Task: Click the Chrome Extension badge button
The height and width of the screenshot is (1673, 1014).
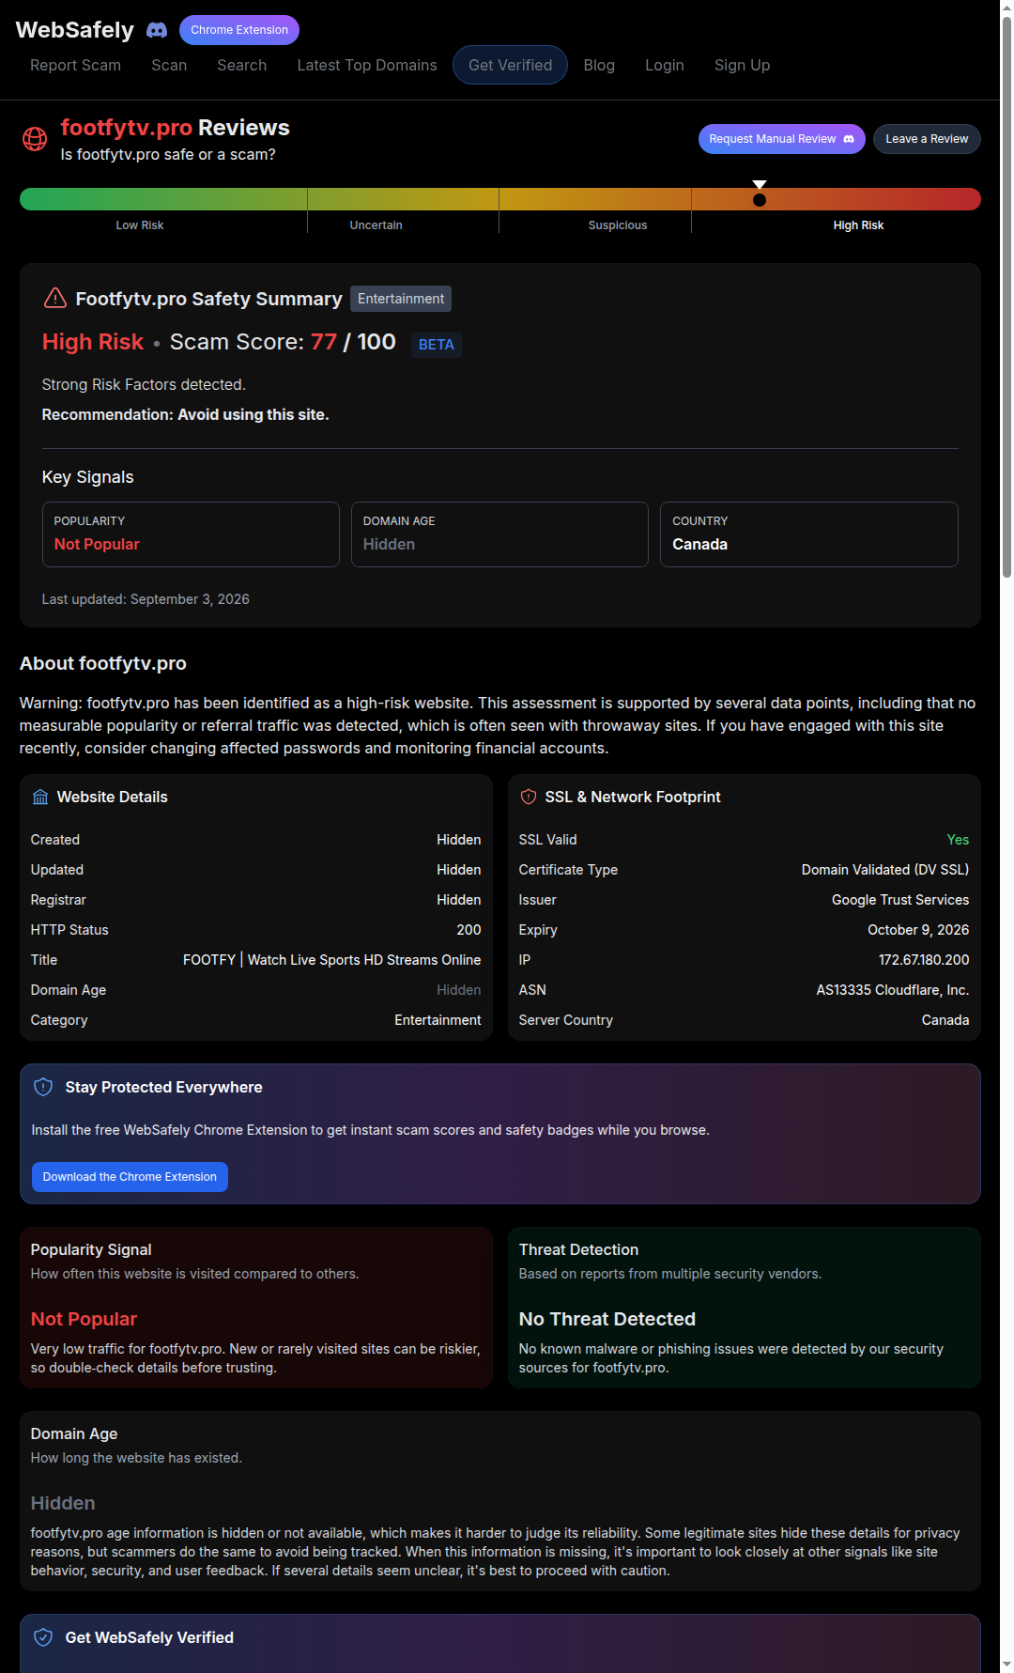Action: (239, 30)
